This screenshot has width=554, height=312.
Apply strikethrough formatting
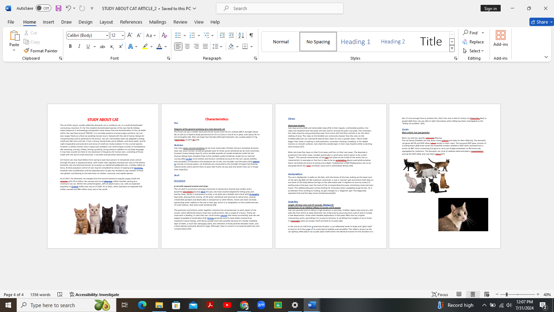[x=102, y=46]
